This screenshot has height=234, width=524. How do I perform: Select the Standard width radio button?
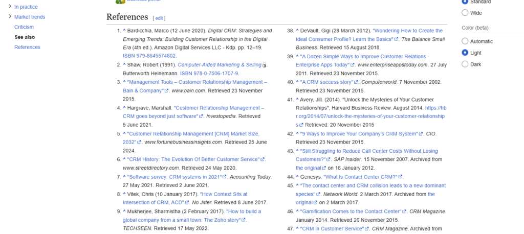pos(465,2)
